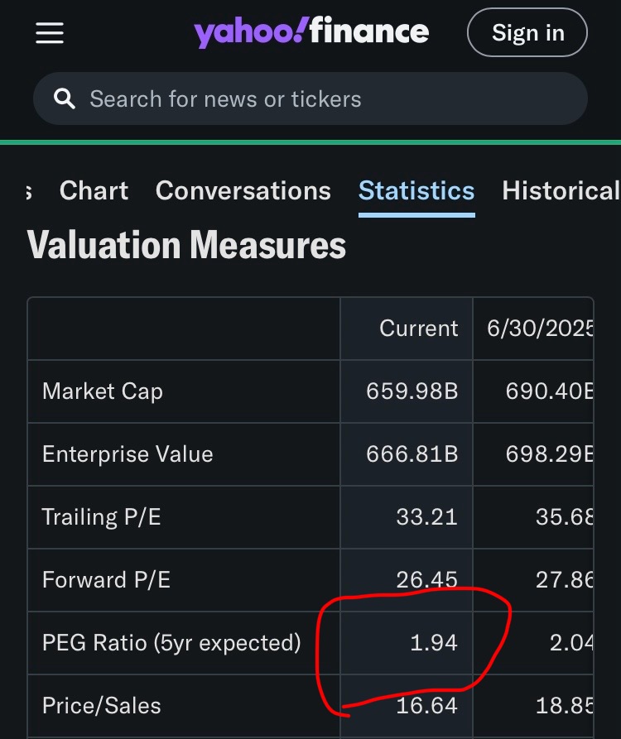The image size is (621, 739).
Task: Click the circled 1.94 PEG value
Action: pos(434,643)
